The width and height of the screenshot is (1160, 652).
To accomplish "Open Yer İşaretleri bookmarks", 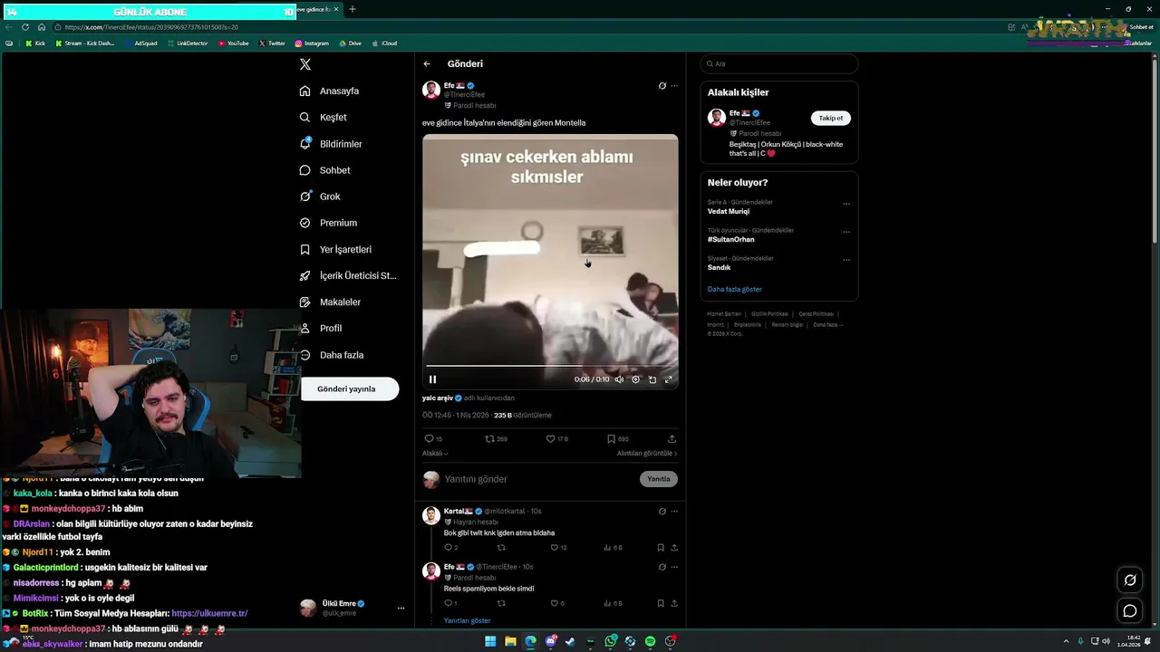I will pos(335,249).
